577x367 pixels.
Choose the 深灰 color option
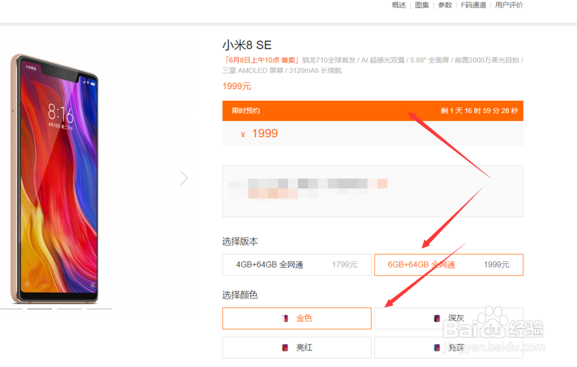[x=448, y=318]
